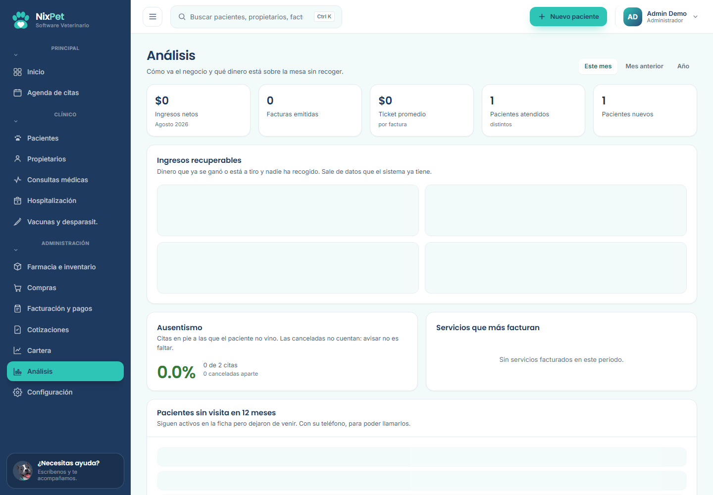Click the Ctrl K shortcut badge
The height and width of the screenshot is (495, 713).
(324, 17)
